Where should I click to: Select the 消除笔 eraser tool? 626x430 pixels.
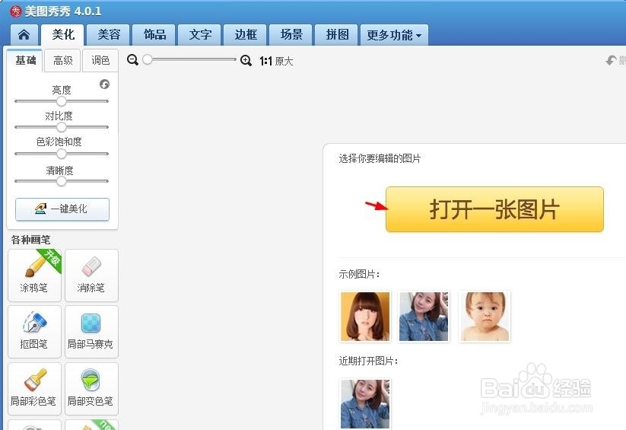point(91,276)
